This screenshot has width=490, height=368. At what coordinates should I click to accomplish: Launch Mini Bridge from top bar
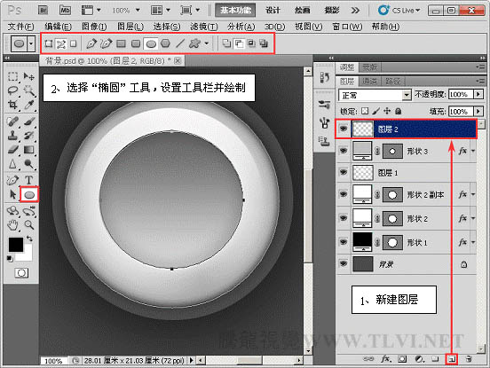[65, 11]
